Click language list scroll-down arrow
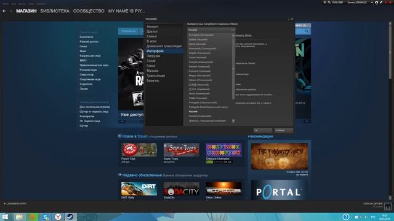This screenshot has height=221, width=394. (233, 121)
